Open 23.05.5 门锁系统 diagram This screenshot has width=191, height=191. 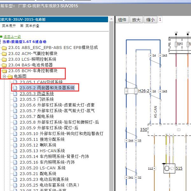pos(37,99)
